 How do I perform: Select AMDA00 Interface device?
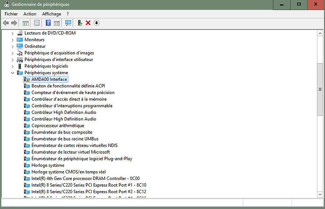pos(49,79)
